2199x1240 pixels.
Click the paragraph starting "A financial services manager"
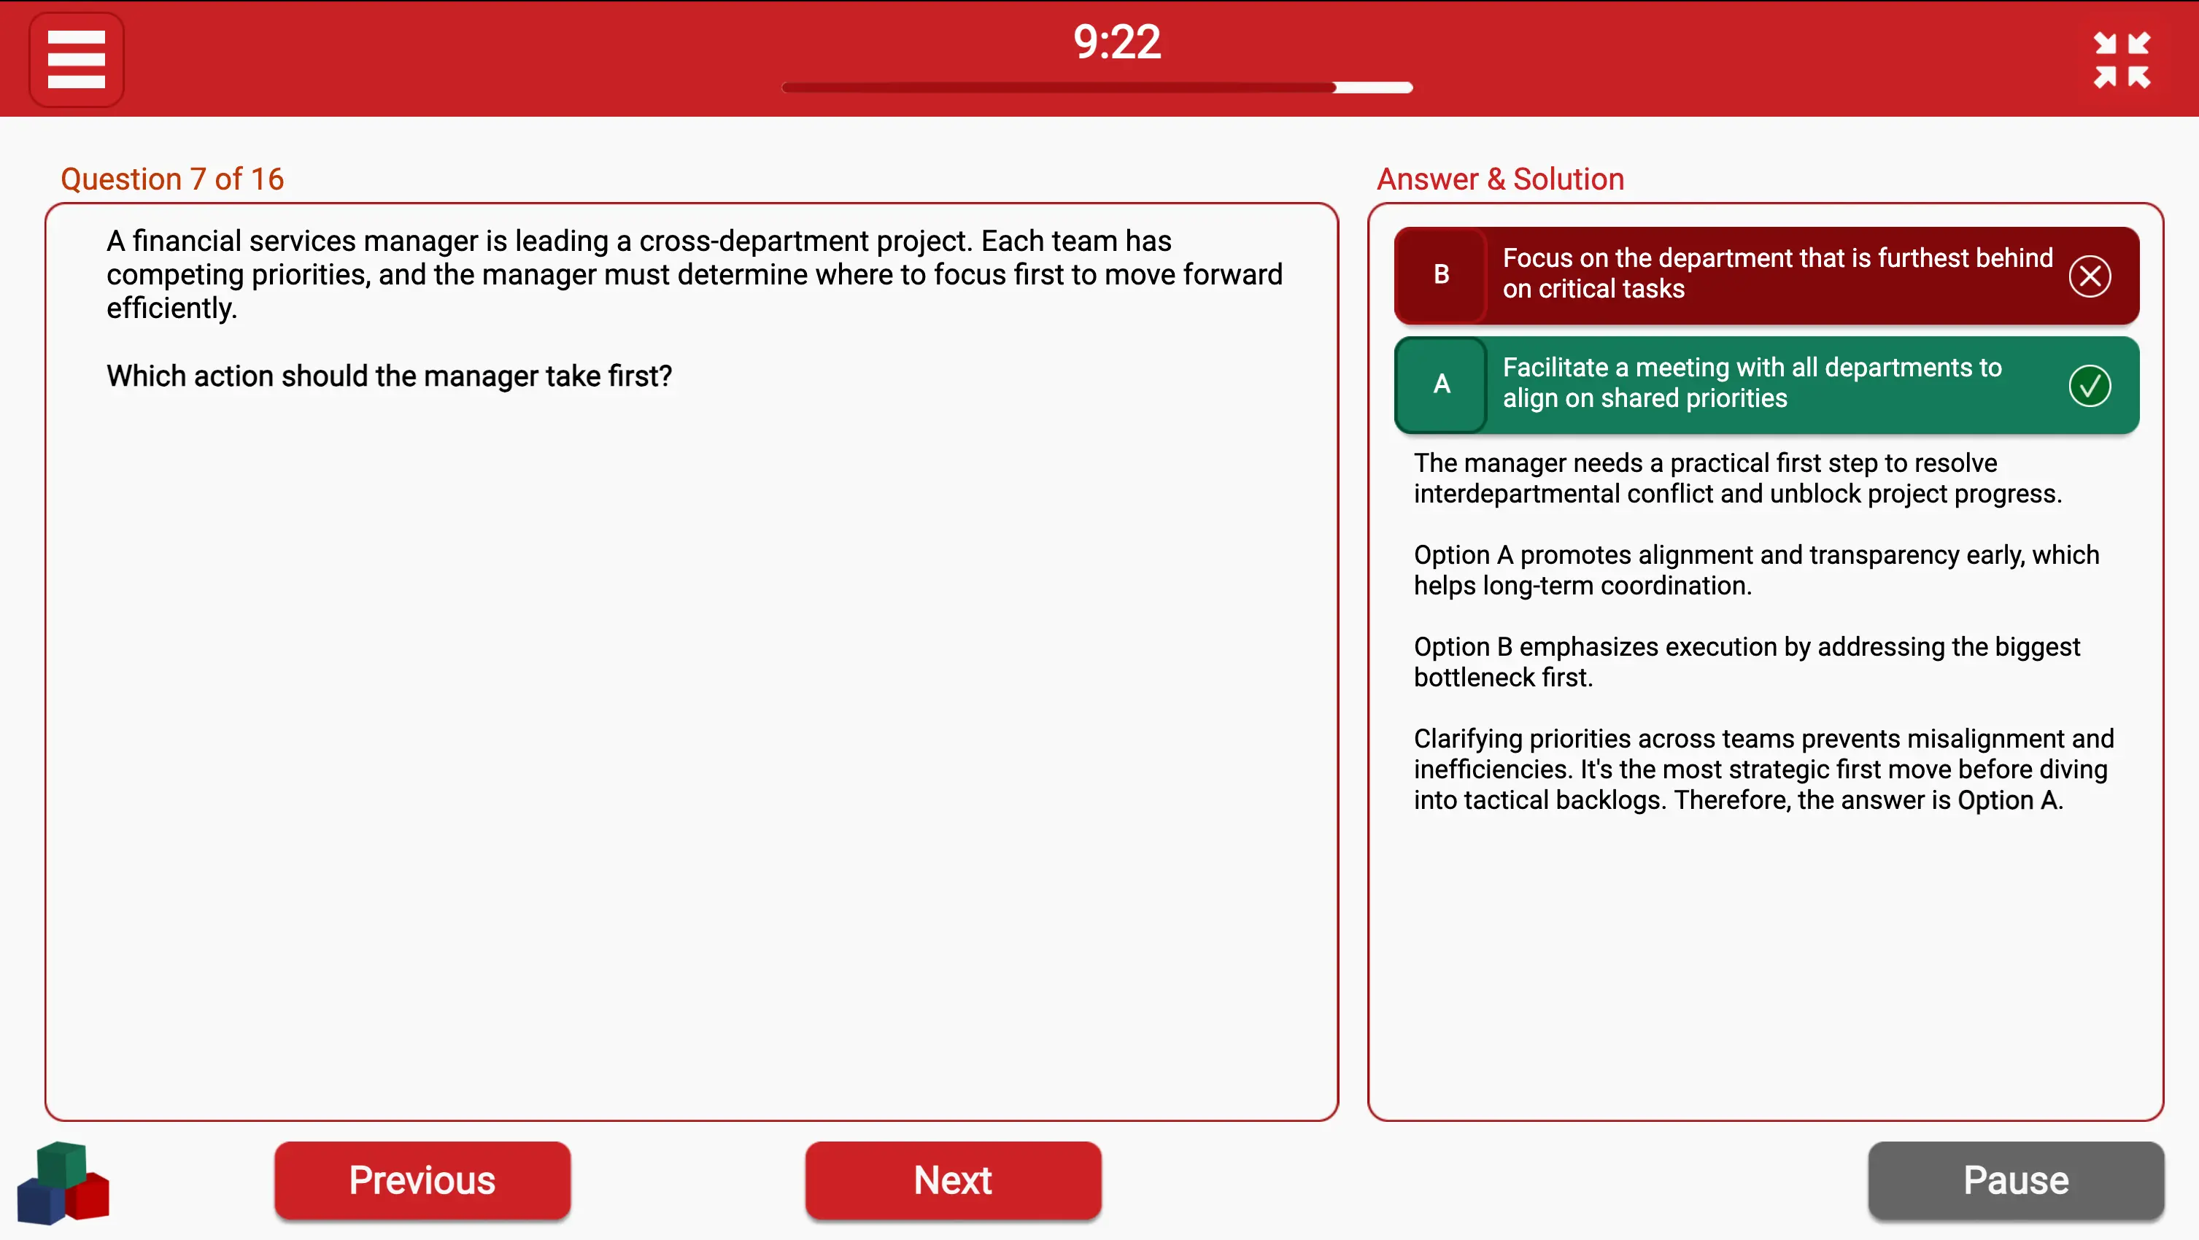(x=694, y=274)
